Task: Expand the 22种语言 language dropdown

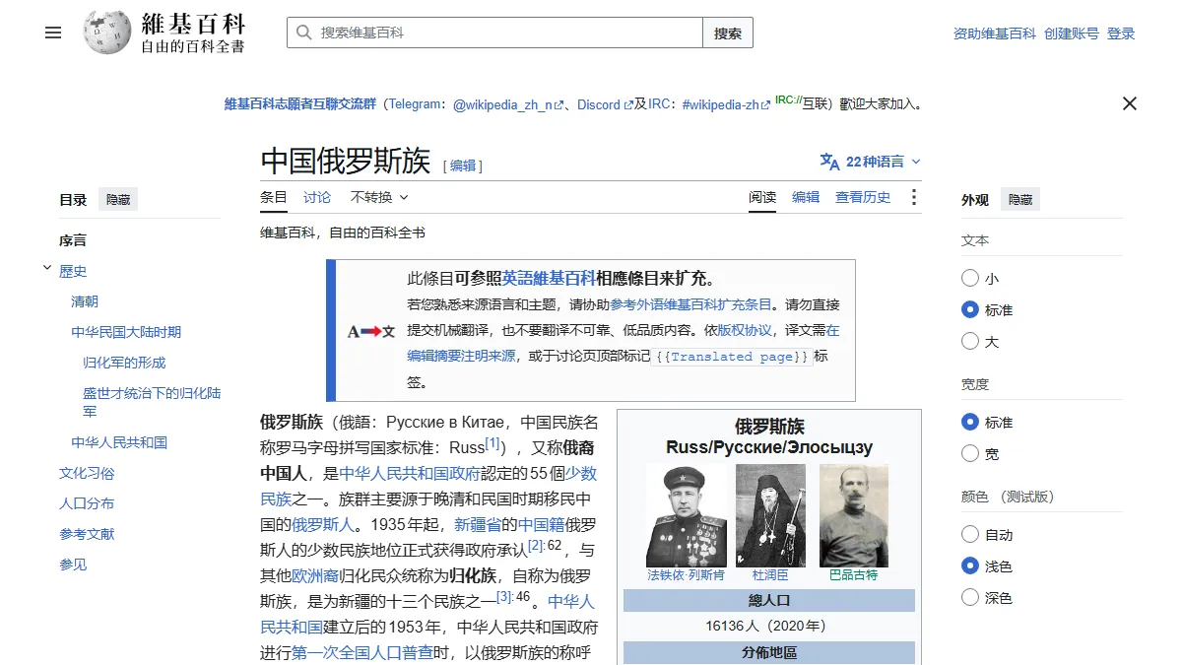Action: [x=871, y=162]
